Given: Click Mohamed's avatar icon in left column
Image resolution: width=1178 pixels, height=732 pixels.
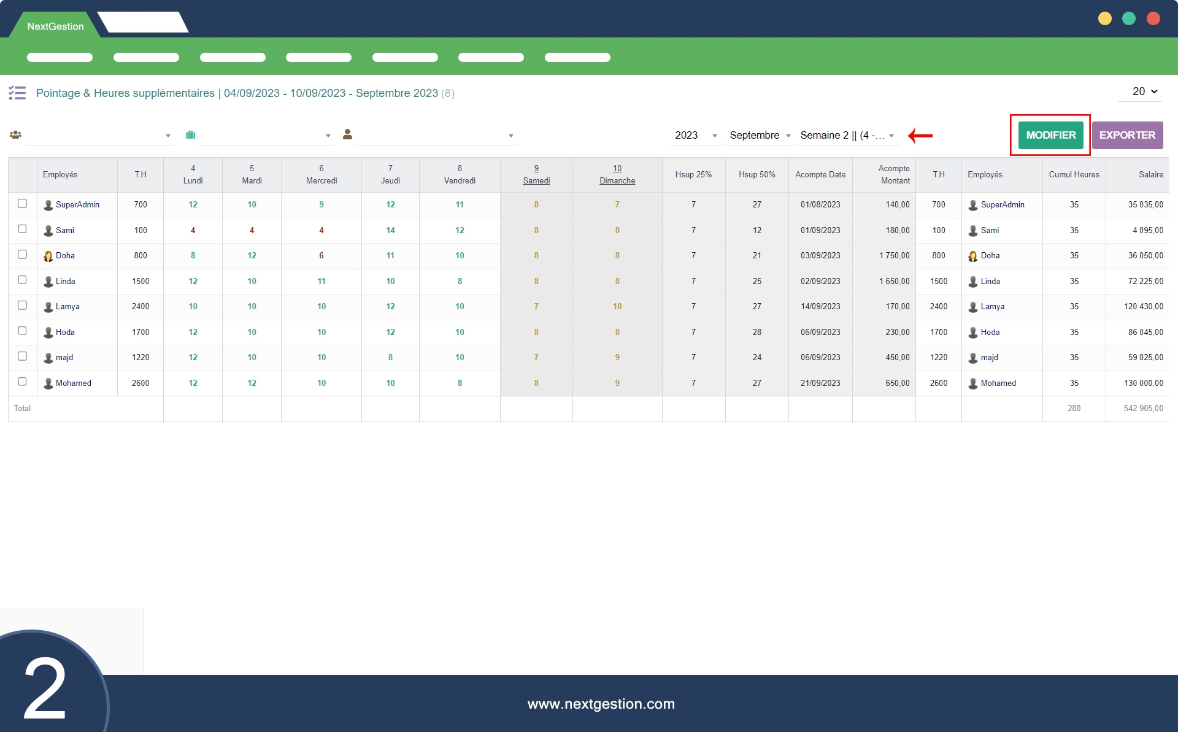Looking at the screenshot, I should (x=48, y=383).
